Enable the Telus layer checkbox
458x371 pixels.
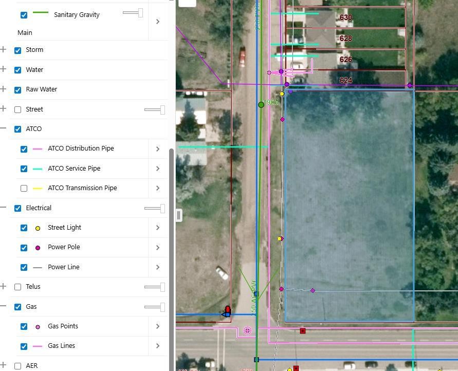point(17,287)
